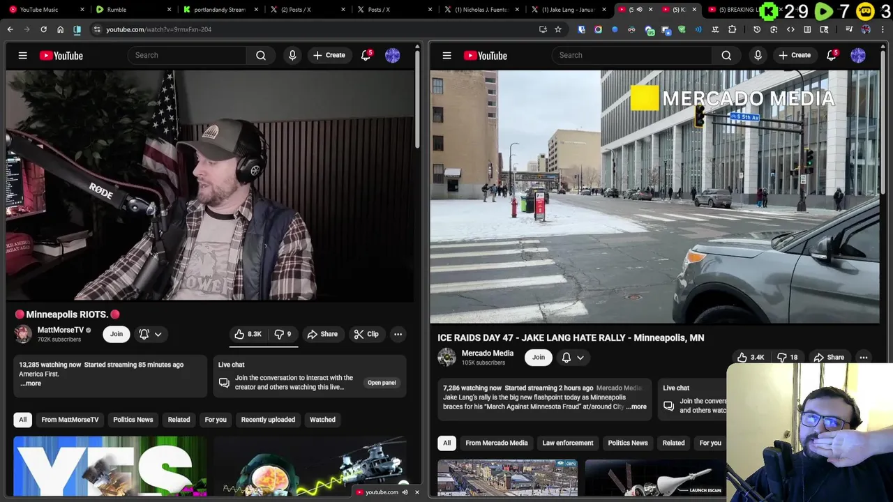Like the Minneapolis RIOTS video (8.3K)
The height and width of the screenshot is (502, 893).
(248, 334)
